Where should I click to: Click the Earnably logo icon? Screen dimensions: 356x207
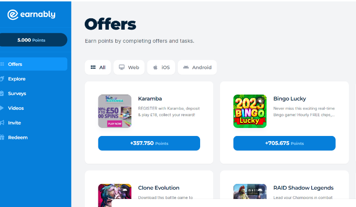(13, 15)
